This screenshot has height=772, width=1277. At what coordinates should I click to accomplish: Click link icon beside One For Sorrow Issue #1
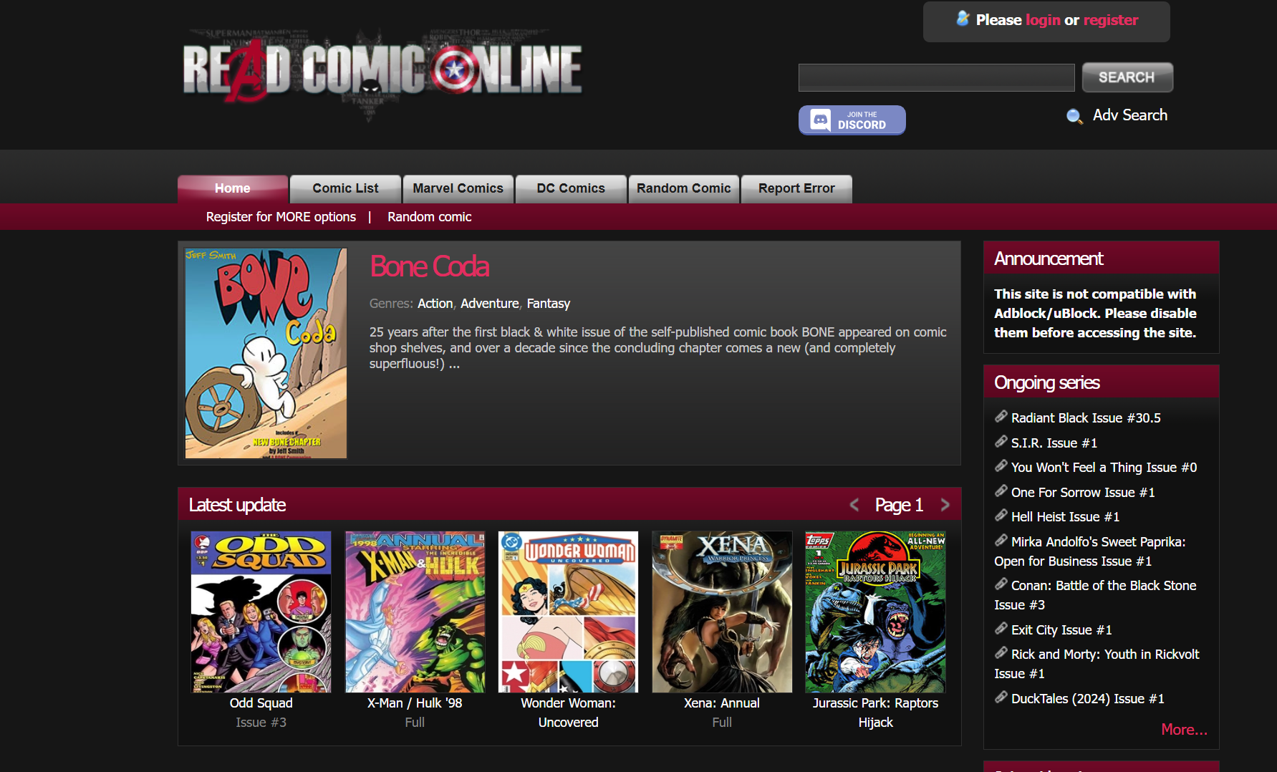(x=1001, y=491)
